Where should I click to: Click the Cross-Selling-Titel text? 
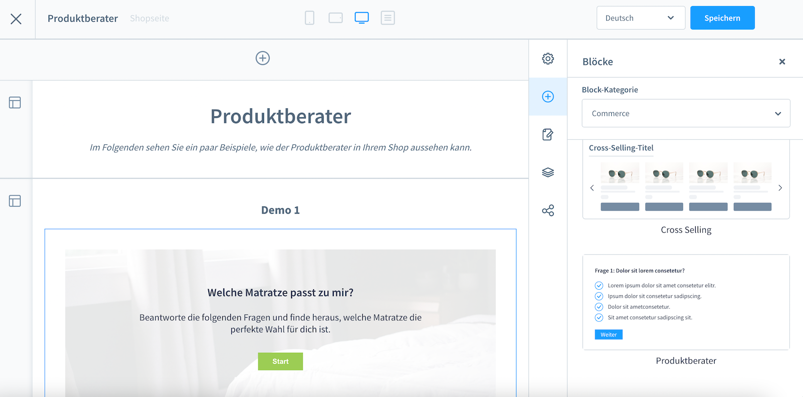[x=621, y=148]
